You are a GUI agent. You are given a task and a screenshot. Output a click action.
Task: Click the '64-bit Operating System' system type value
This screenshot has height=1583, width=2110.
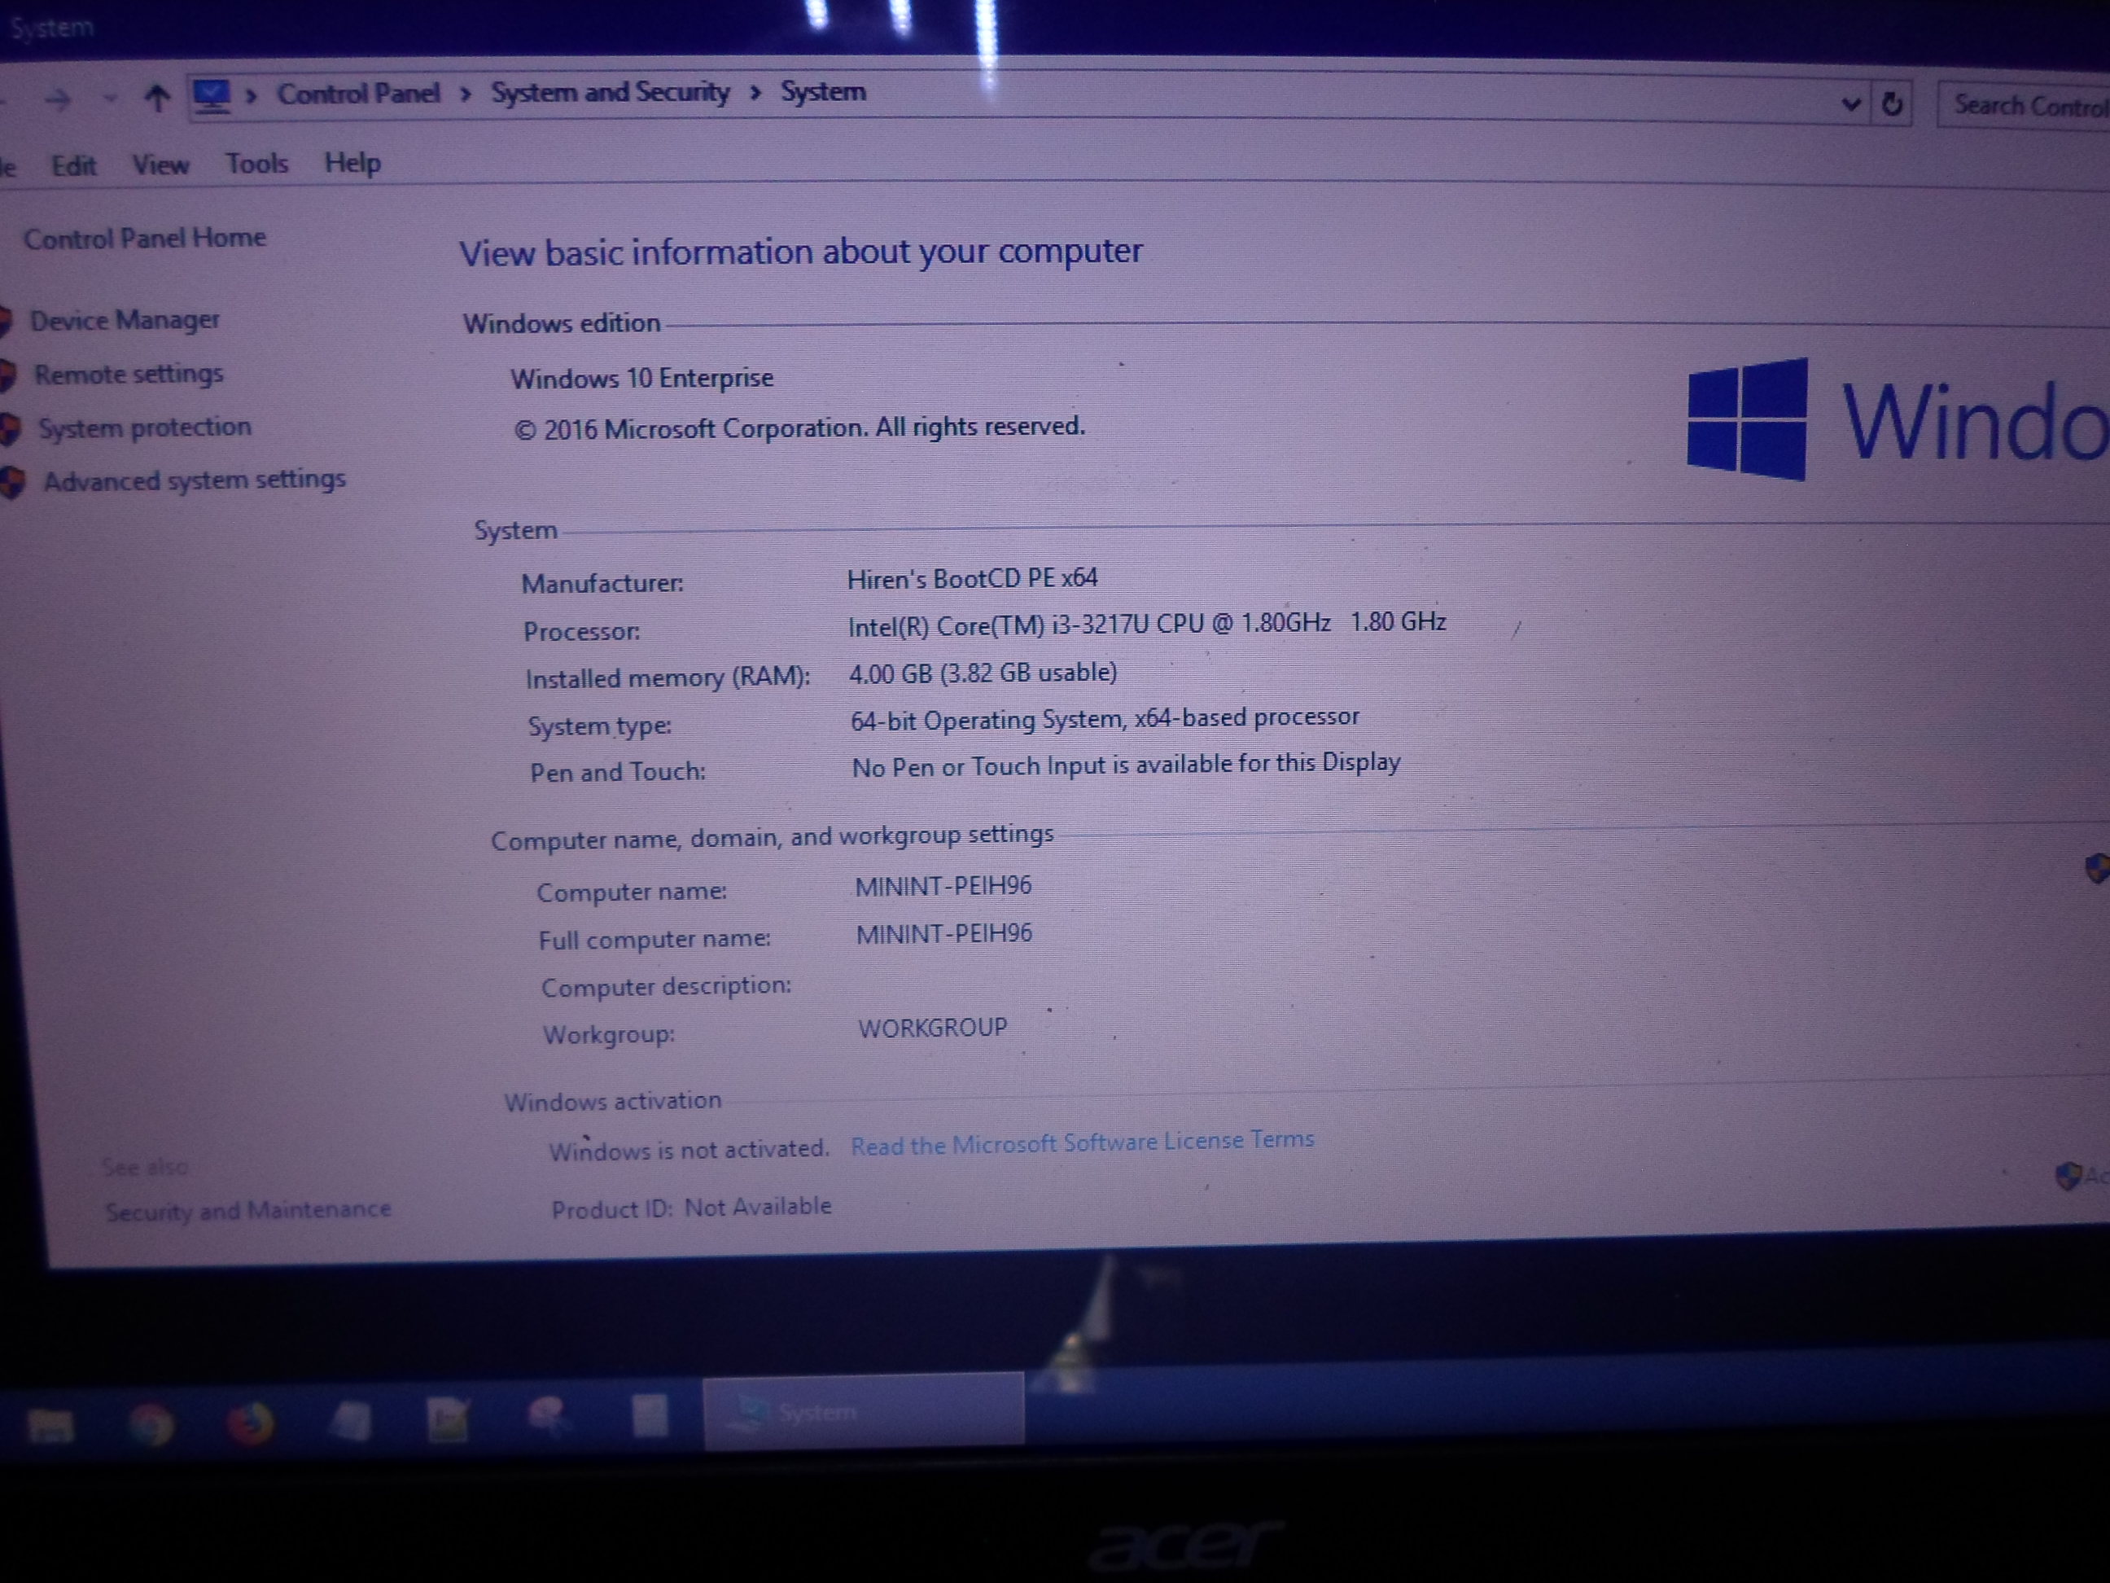[1105, 718]
